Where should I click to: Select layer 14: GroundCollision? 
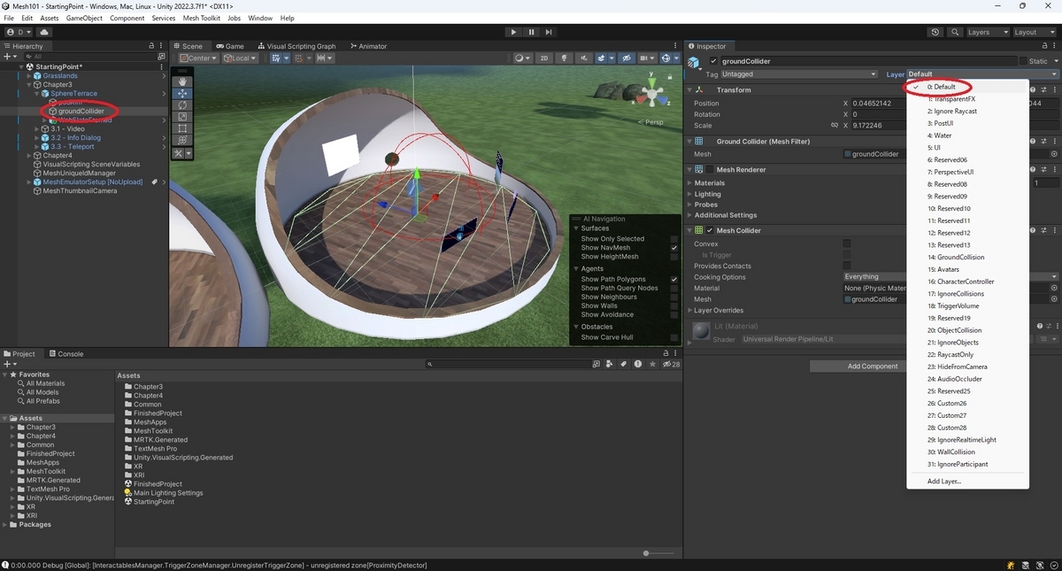(x=955, y=257)
